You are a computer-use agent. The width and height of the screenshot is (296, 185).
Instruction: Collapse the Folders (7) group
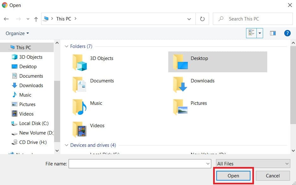click(x=66, y=46)
